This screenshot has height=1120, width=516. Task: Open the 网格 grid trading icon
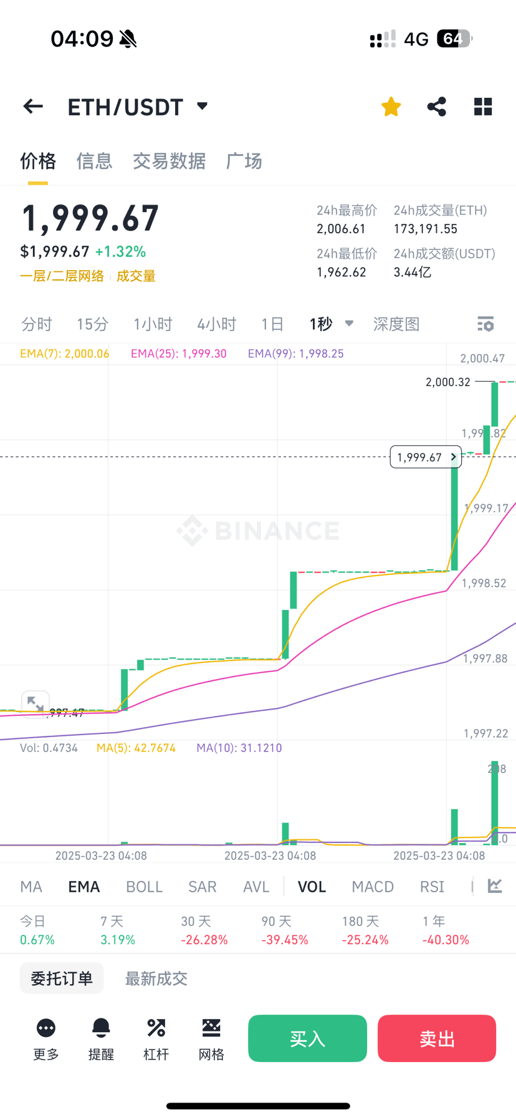211,1036
